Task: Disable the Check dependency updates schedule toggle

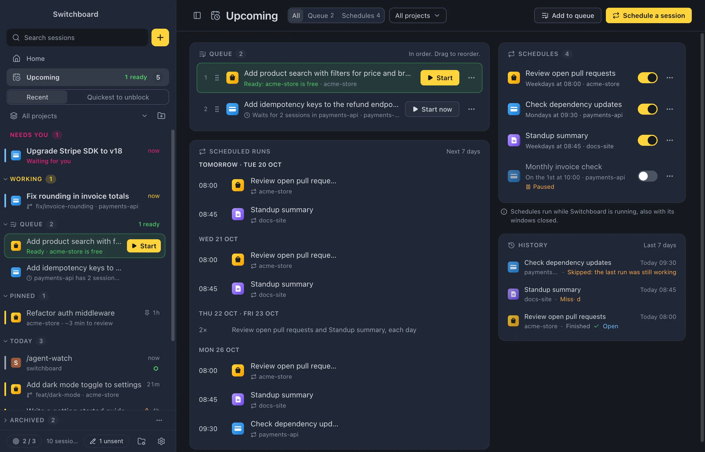Action: [x=647, y=109]
